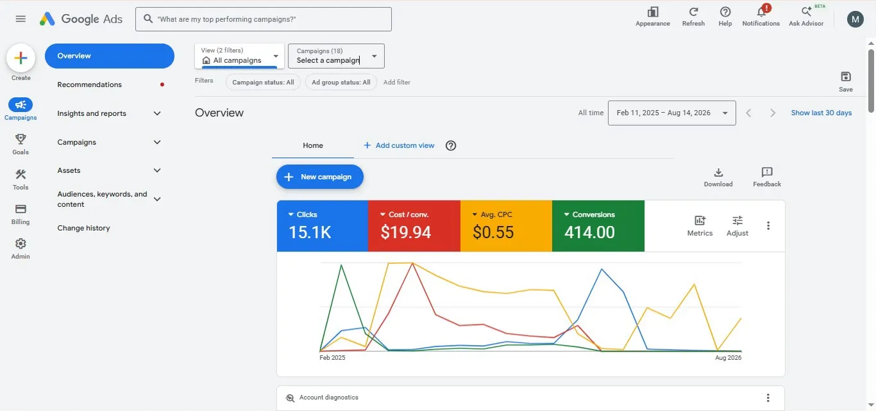Add a custom view tab
The image size is (876, 411).
coord(399,145)
